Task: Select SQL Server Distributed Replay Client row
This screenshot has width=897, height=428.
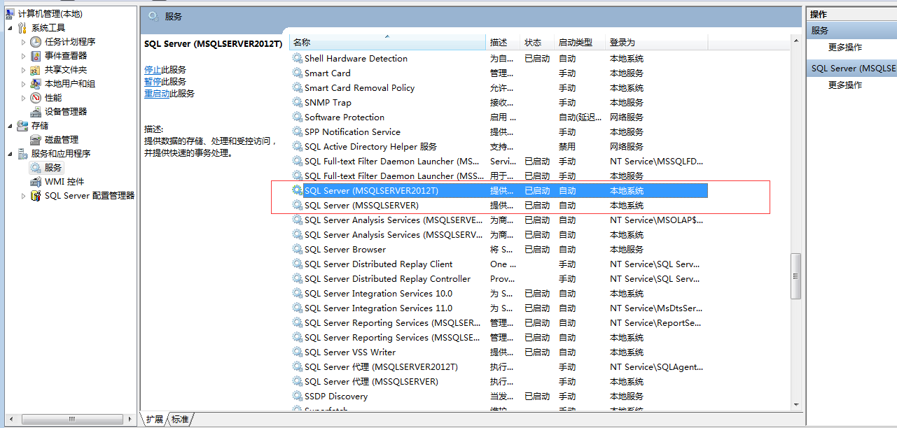Action: (x=499, y=264)
